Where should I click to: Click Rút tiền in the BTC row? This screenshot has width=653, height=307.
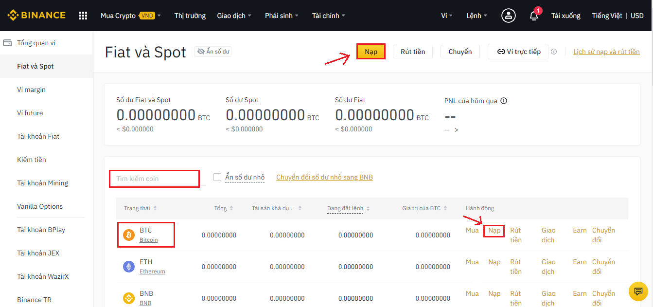tap(516, 235)
